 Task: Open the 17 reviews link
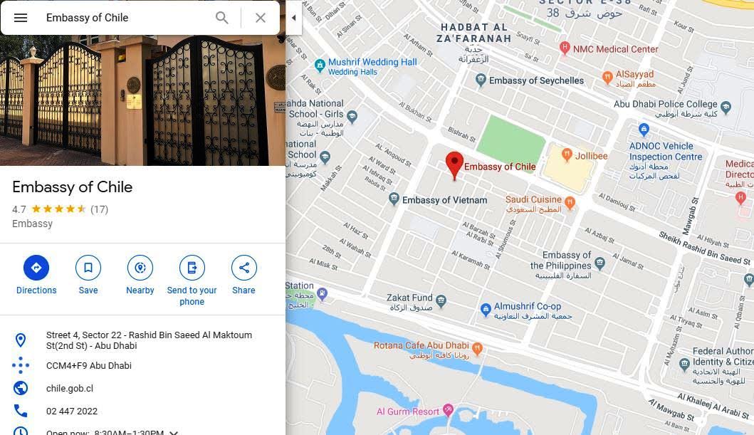pyautogui.click(x=100, y=209)
